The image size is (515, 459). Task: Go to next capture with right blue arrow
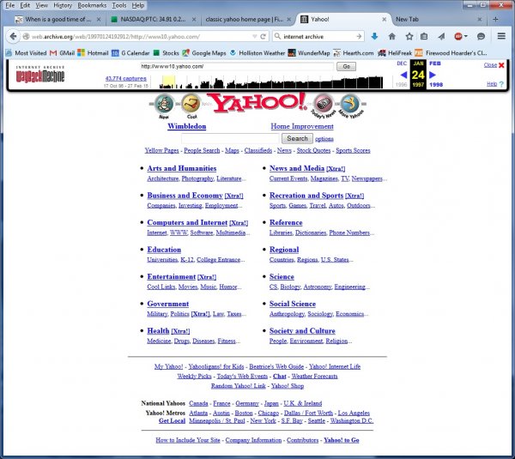click(433, 75)
